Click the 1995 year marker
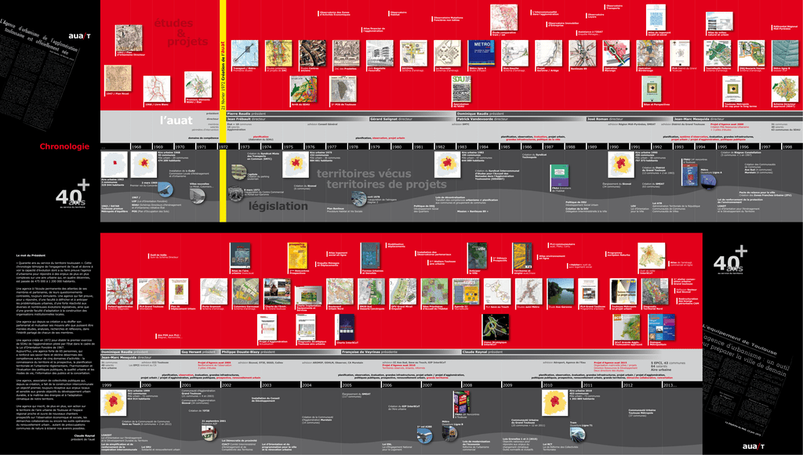This screenshot has height=455, width=803. pos(722,146)
